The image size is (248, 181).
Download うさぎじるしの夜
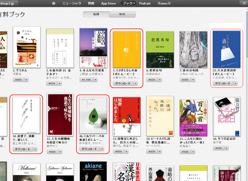pos(123,83)
